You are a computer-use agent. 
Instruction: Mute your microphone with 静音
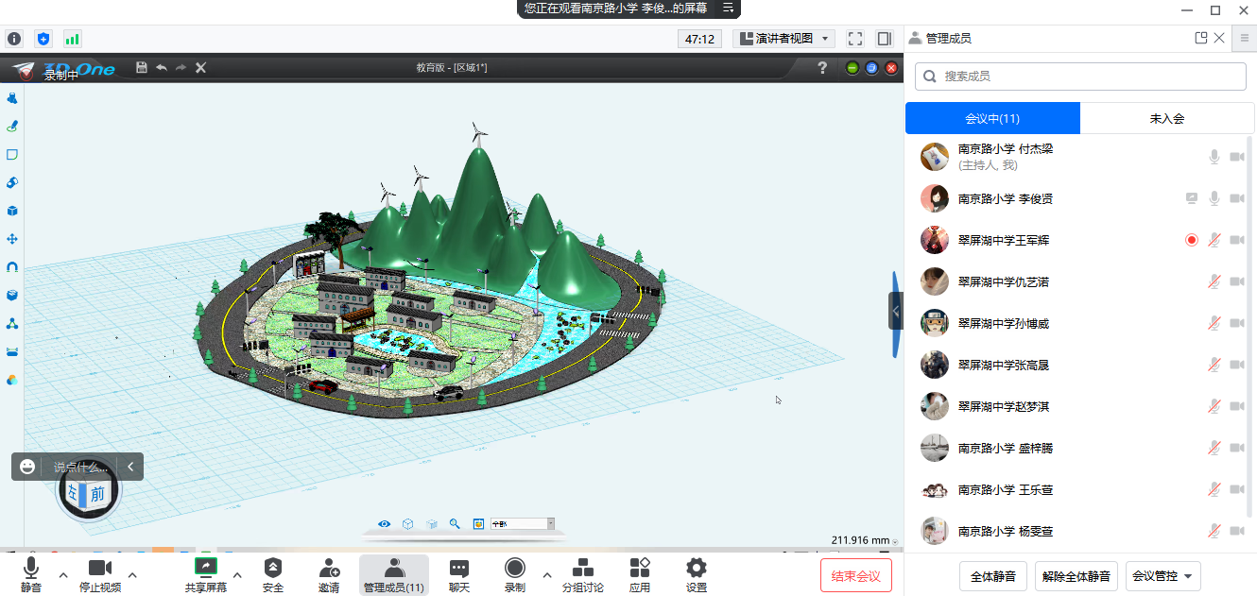pos(31,574)
